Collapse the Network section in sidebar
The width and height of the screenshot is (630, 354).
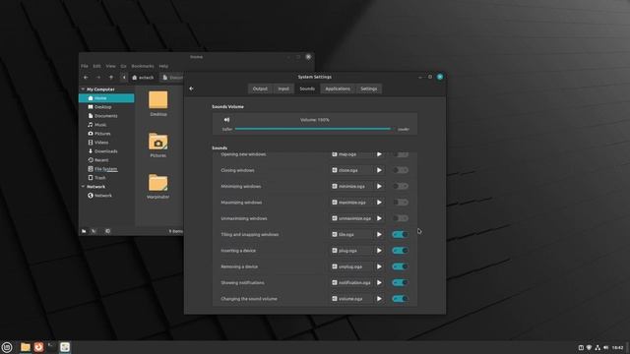pyautogui.click(x=83, y=187)
